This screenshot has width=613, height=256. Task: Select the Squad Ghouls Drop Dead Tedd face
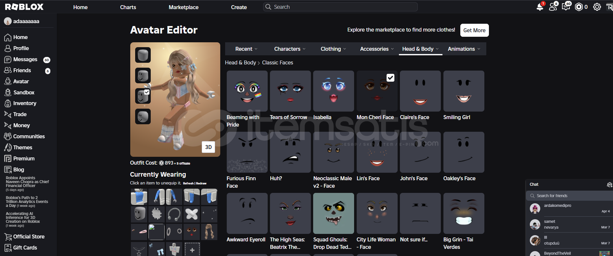[x=334, y=213]
